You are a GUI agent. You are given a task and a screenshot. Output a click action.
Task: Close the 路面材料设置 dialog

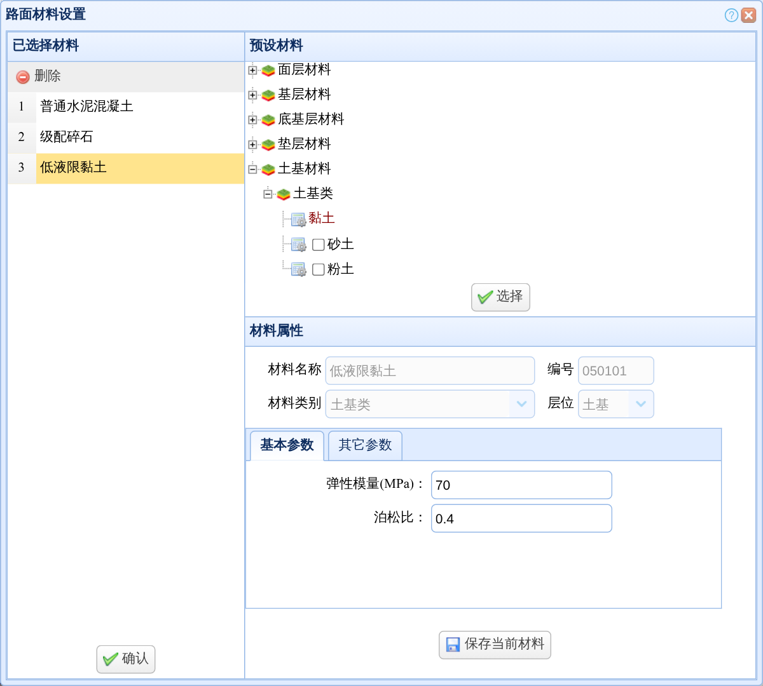tap(748, 15)
